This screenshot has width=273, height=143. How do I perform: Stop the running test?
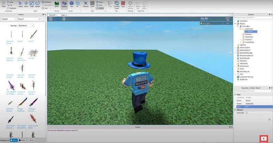[123, 4]
